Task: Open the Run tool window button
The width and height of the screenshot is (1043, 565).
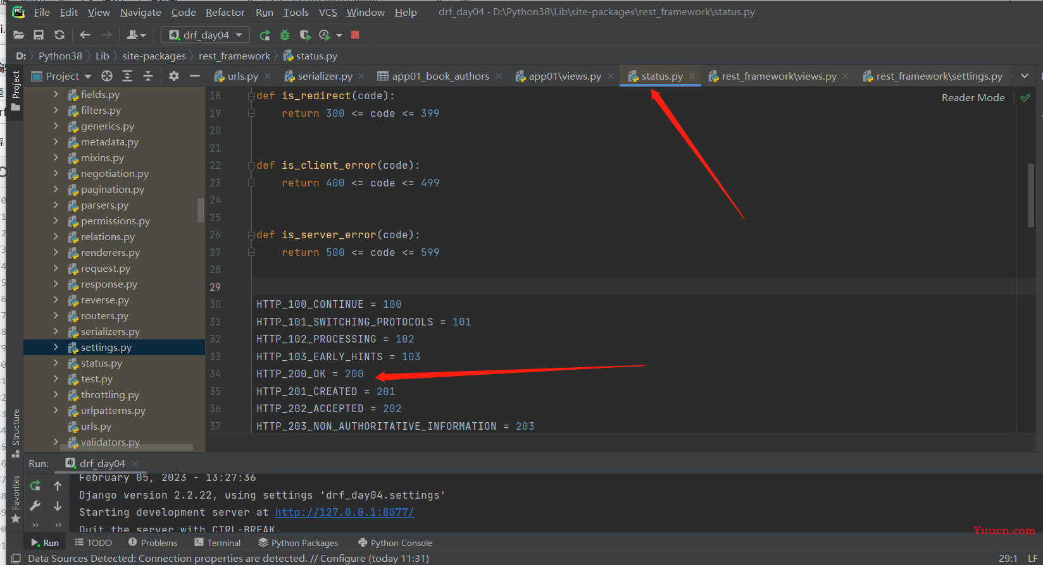Action: [x=45, y=542]
